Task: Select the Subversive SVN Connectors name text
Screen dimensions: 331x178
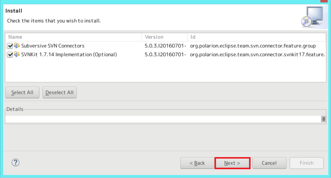Action: [x=53, y=46]
